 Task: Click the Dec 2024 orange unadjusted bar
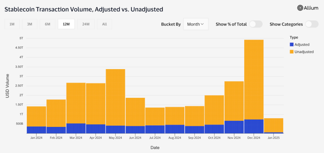[x=254, y=79]
